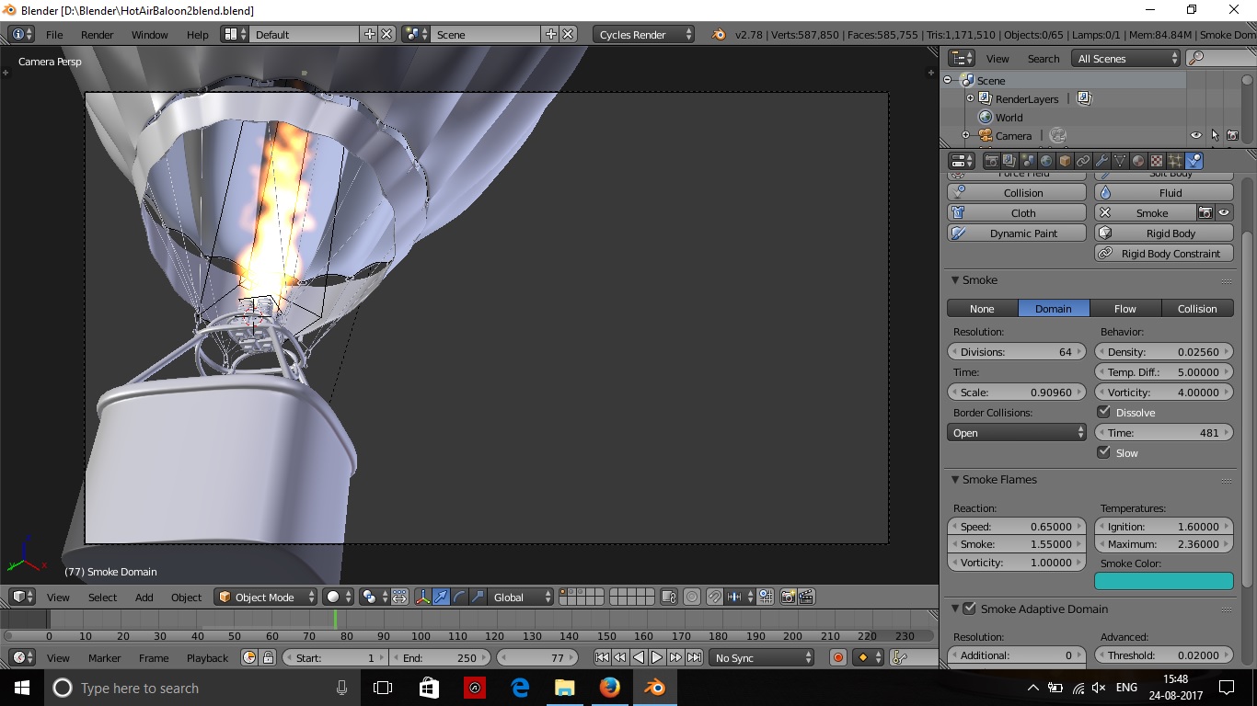The height and width of the screenshot is (706, 1257).
Task: Click the auto keyframe record button
Action: 837,657
